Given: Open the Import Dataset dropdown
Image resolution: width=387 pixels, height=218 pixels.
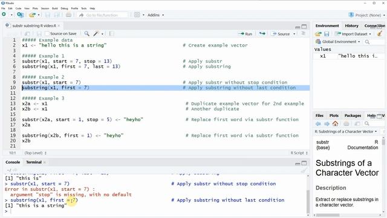Looking at the screenshot, I should tap(353, 34).
